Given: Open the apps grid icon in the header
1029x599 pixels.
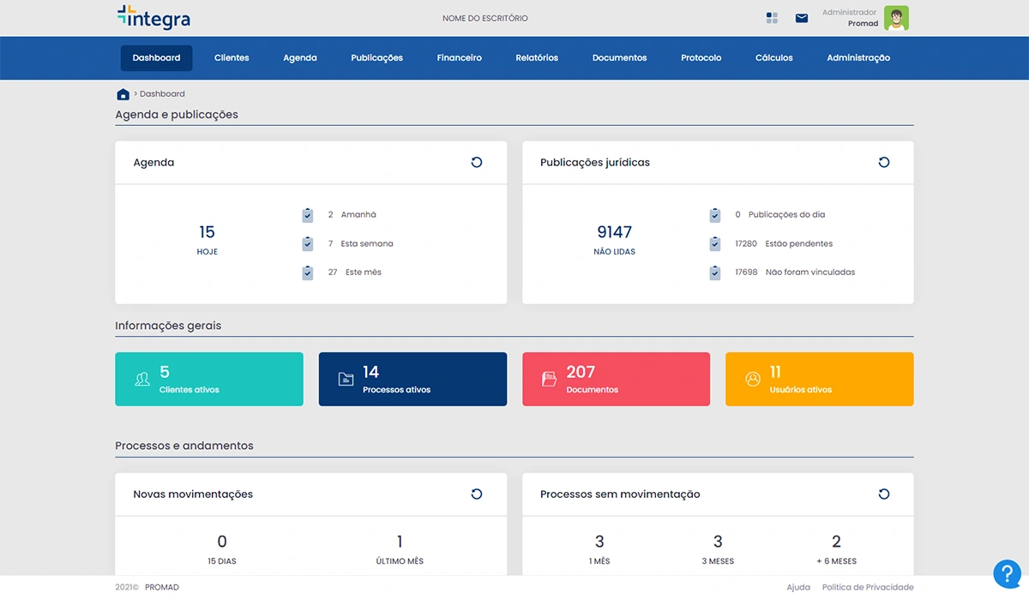Looking at the screenshot, I should tap(771, 17).
